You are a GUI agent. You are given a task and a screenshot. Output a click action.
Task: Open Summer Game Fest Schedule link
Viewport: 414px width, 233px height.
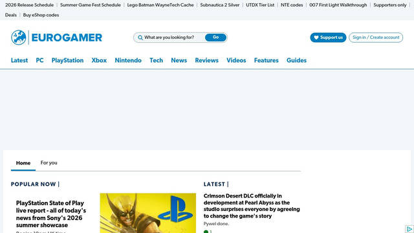click(91, 5)
